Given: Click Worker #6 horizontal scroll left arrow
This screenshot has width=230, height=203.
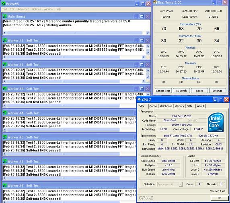Looking at the screenshot, I should point(5,178).
